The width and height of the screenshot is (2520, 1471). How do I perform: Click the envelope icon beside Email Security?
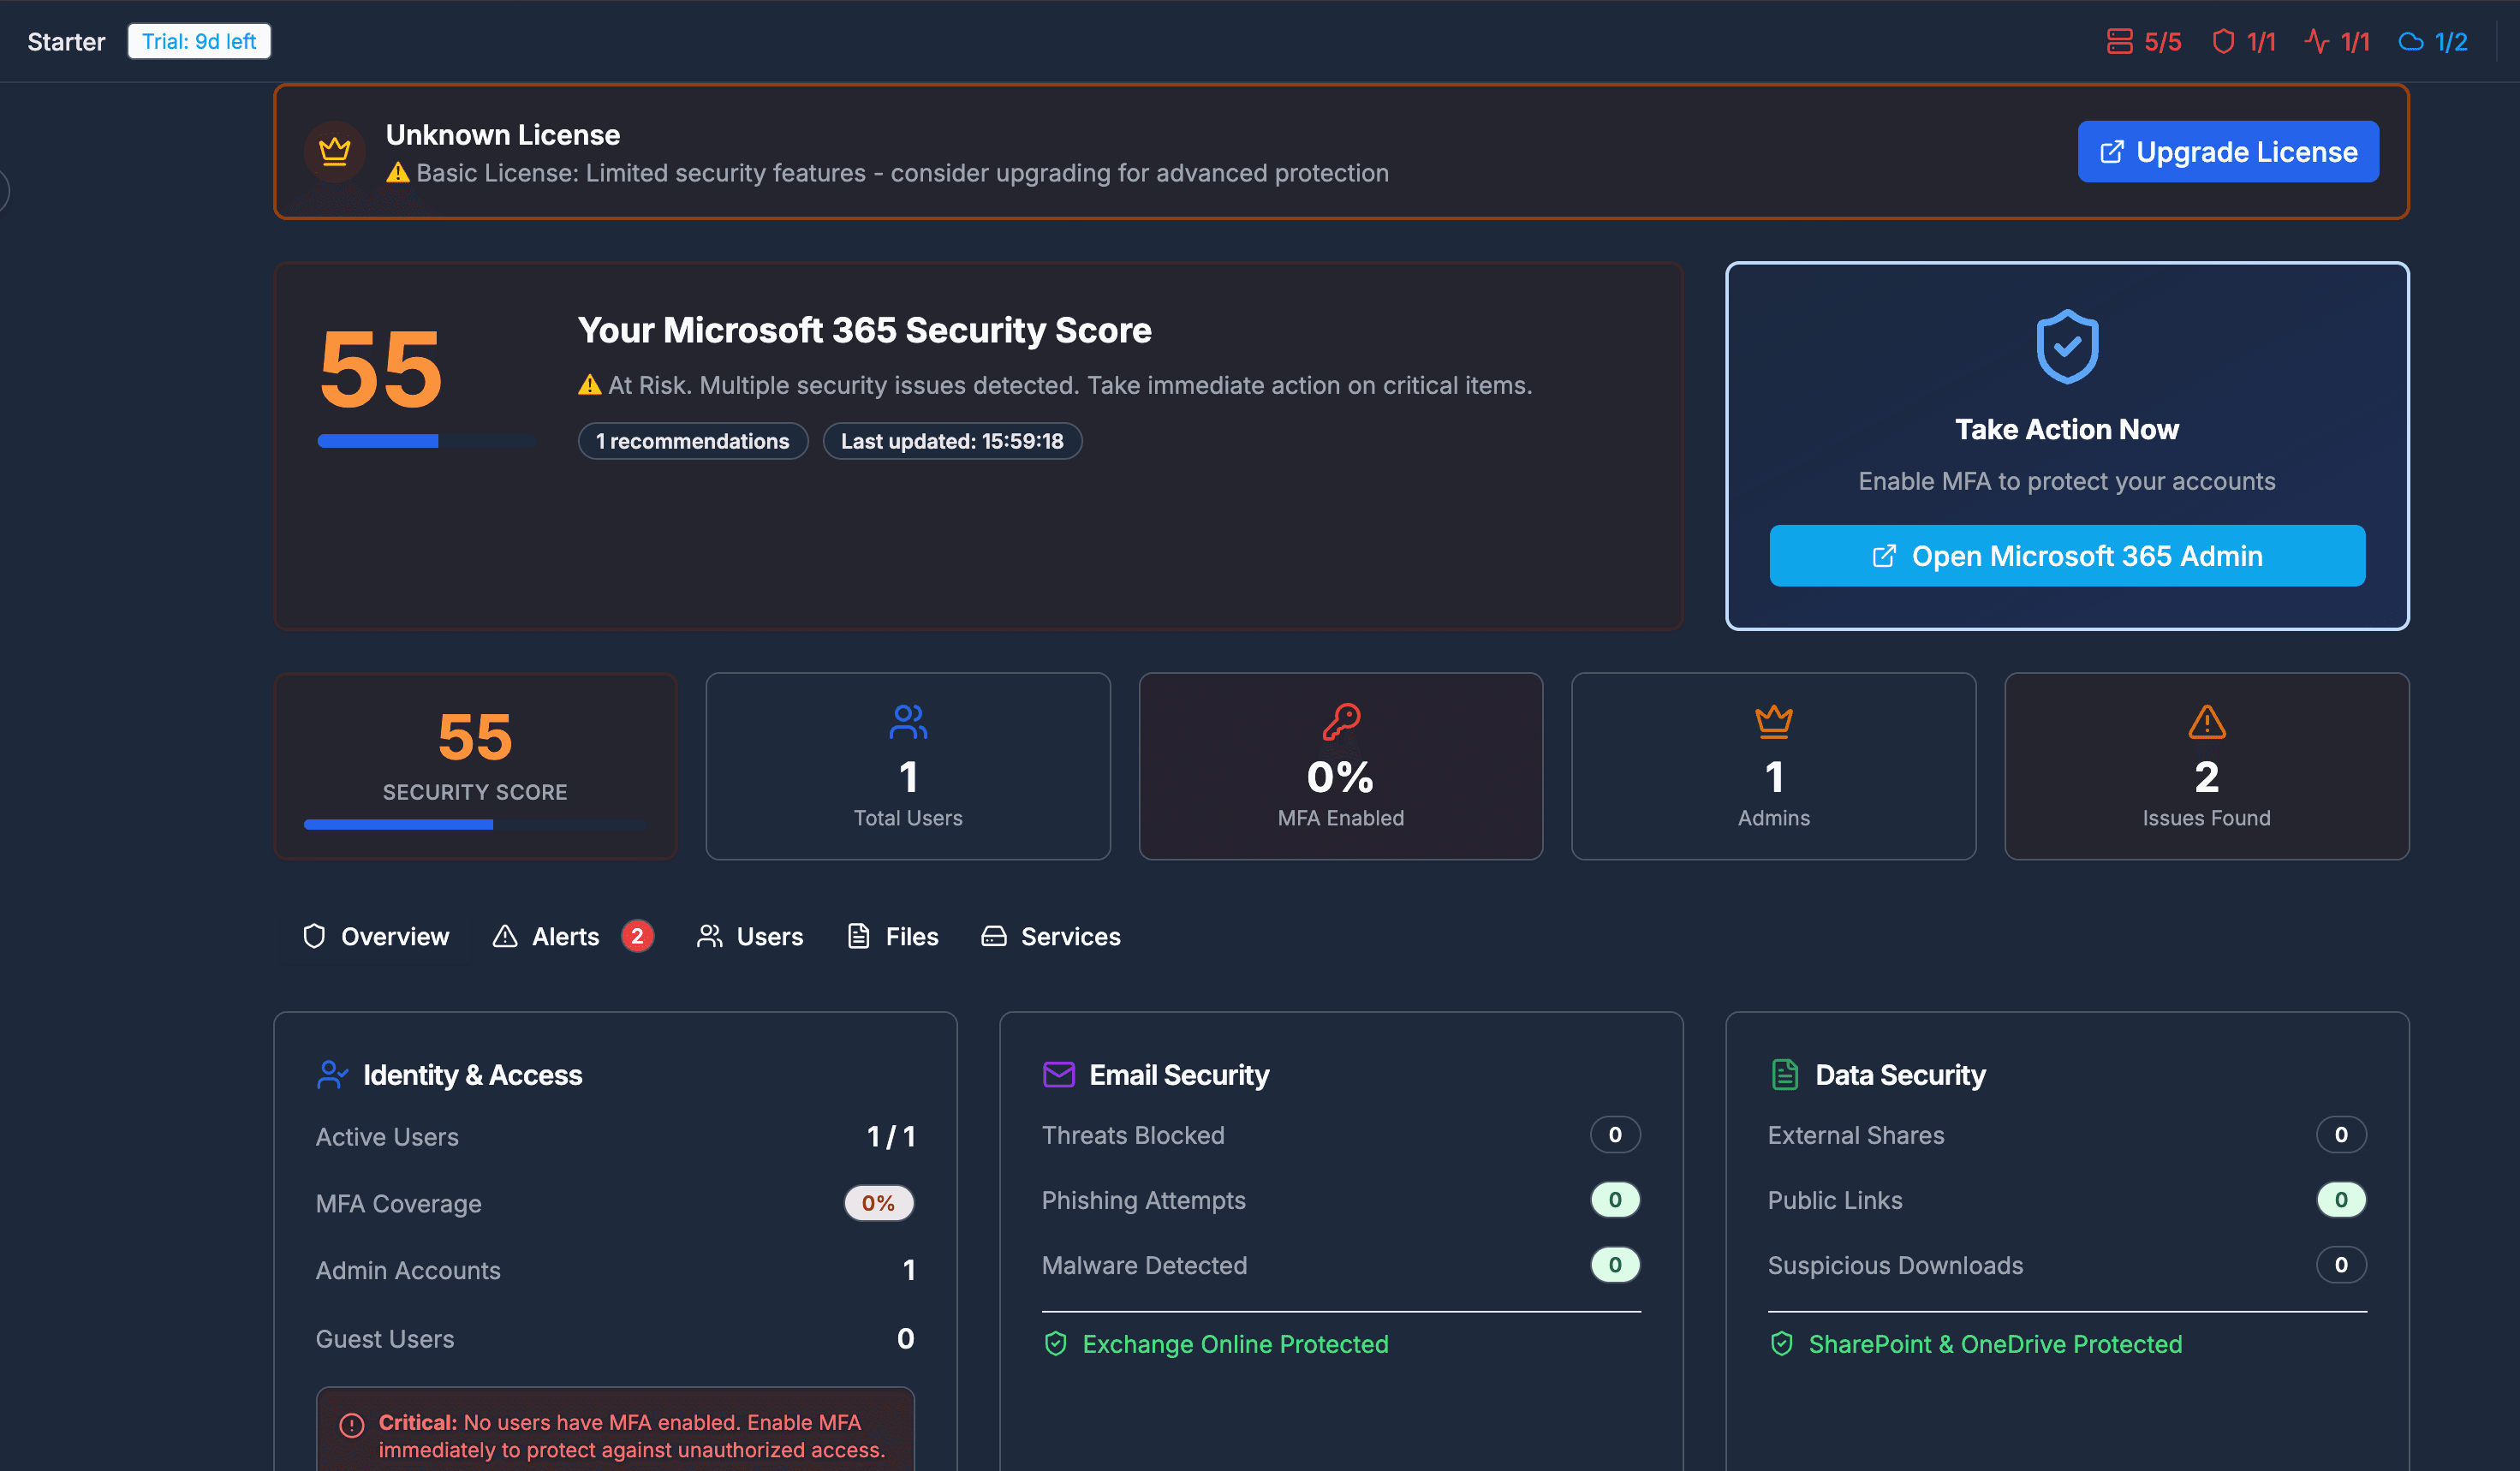(1058, 1074)
